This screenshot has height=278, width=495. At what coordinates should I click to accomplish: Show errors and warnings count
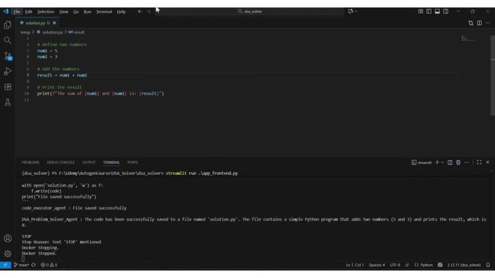click(49, 265)
